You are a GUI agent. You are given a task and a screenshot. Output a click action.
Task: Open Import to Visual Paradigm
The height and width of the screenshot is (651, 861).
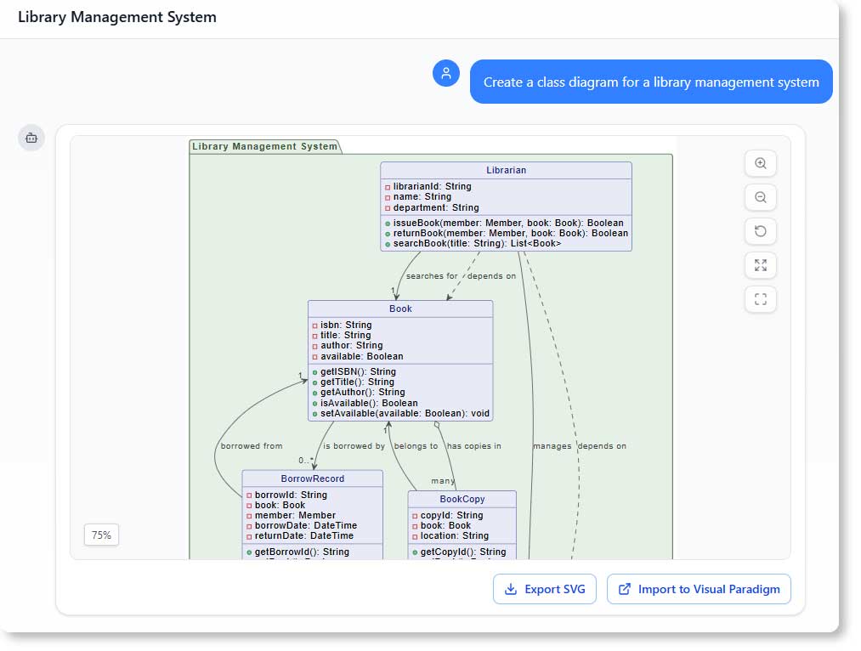pyautogui.click(x=699, y=589)
